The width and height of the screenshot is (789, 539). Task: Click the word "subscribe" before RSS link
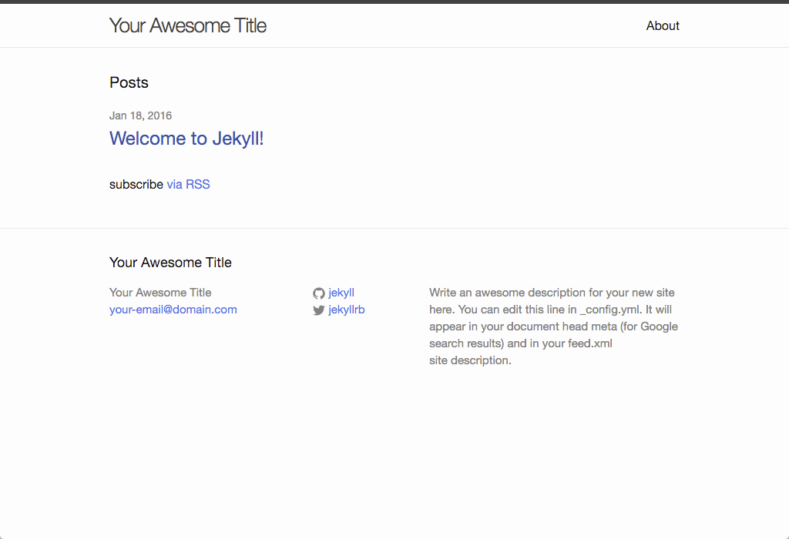(x=136, y=184)
